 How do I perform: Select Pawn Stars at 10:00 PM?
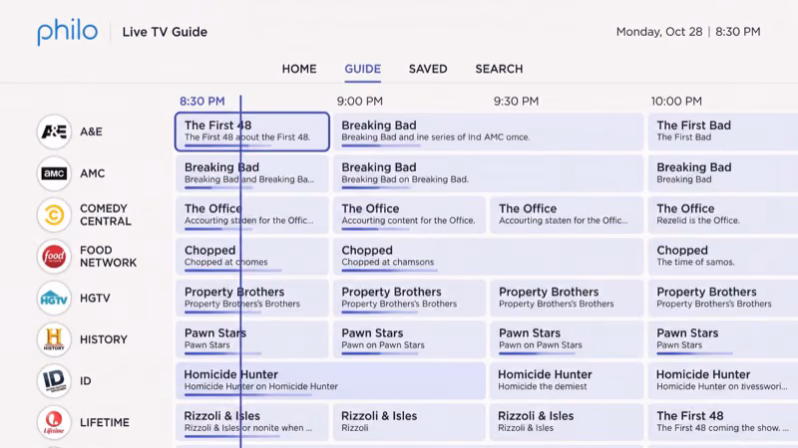722,339
